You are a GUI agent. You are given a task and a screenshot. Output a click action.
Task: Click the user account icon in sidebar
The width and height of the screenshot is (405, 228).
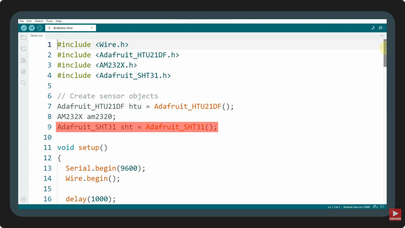click(23, 199)
